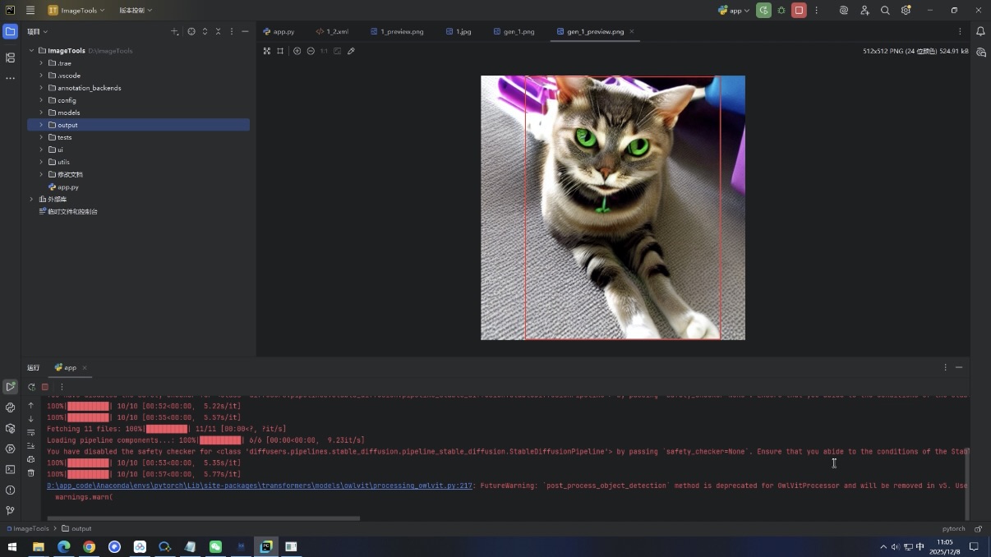Switch to the 1_preview.png tab

[x=397, y=31]
